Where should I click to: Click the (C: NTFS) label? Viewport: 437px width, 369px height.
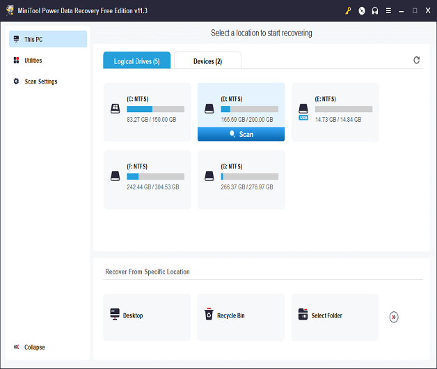(137, 99)
